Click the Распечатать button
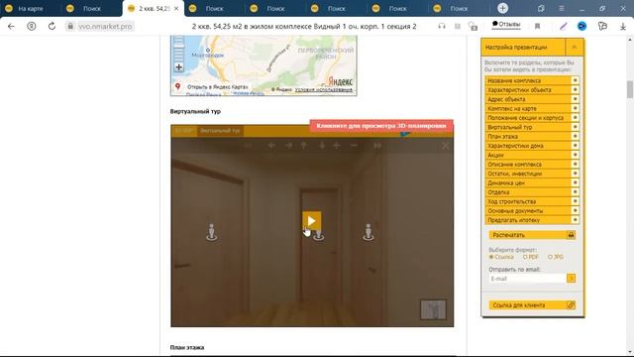 coord(532,235)
